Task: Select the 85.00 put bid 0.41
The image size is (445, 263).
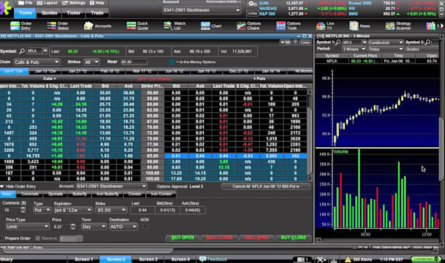Action: point(176,156)
